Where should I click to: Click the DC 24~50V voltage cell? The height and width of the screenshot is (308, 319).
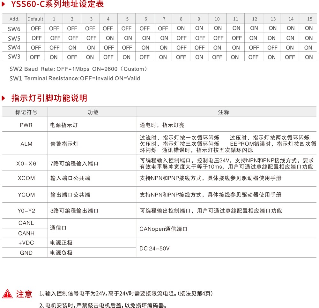(x=154, y=248)
